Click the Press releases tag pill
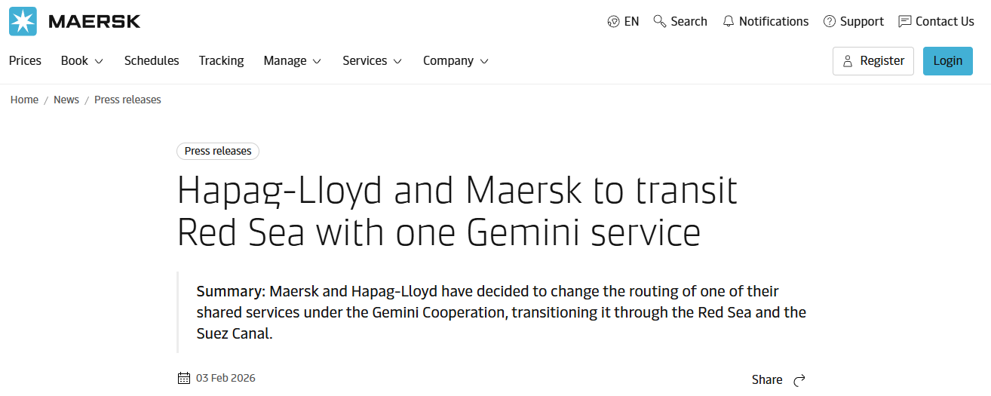This screenshot has width=991, height=396. coord(218,151)
